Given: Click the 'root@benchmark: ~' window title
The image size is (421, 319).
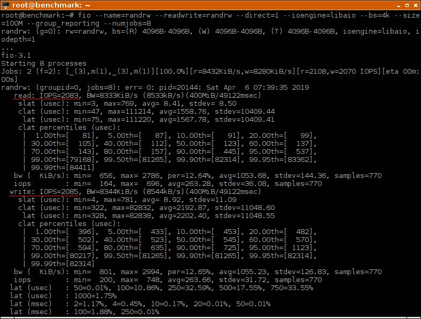Looking at the screenshot, I should coord(51,5).
